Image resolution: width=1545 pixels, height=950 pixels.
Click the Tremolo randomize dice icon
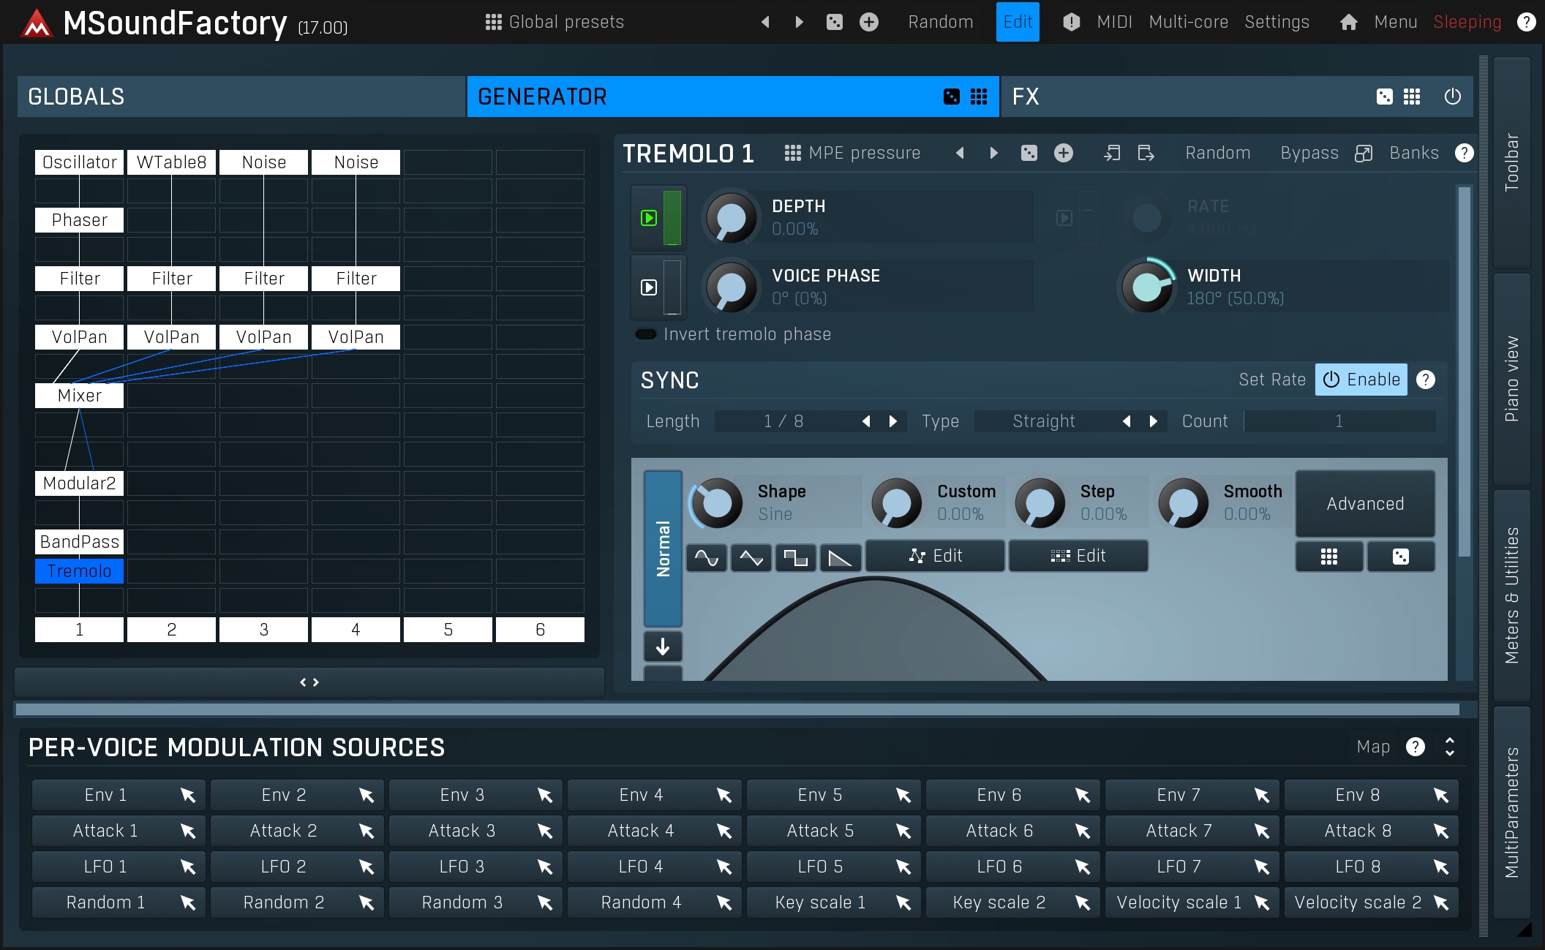(1029, 153)
